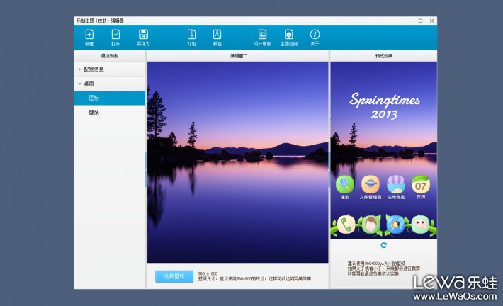Click the 打开 (Open) toolbar icon
Image resolution: width=503 pixels, height=306 pixels.
pyautogui.click(x=115, y=35)
